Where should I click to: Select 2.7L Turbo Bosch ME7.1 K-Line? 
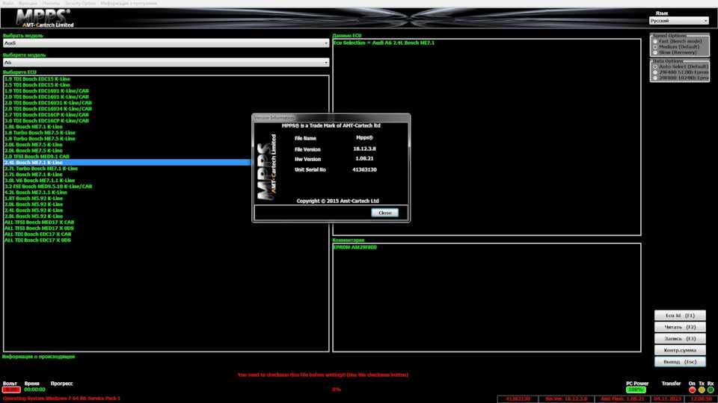41,169
